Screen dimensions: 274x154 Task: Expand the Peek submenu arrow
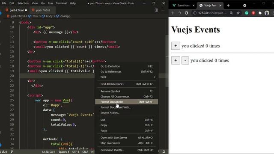click(x=154, y=77)
